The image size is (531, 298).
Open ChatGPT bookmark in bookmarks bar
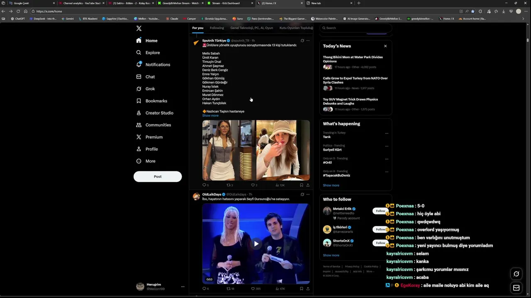click(x=17, y=19)
